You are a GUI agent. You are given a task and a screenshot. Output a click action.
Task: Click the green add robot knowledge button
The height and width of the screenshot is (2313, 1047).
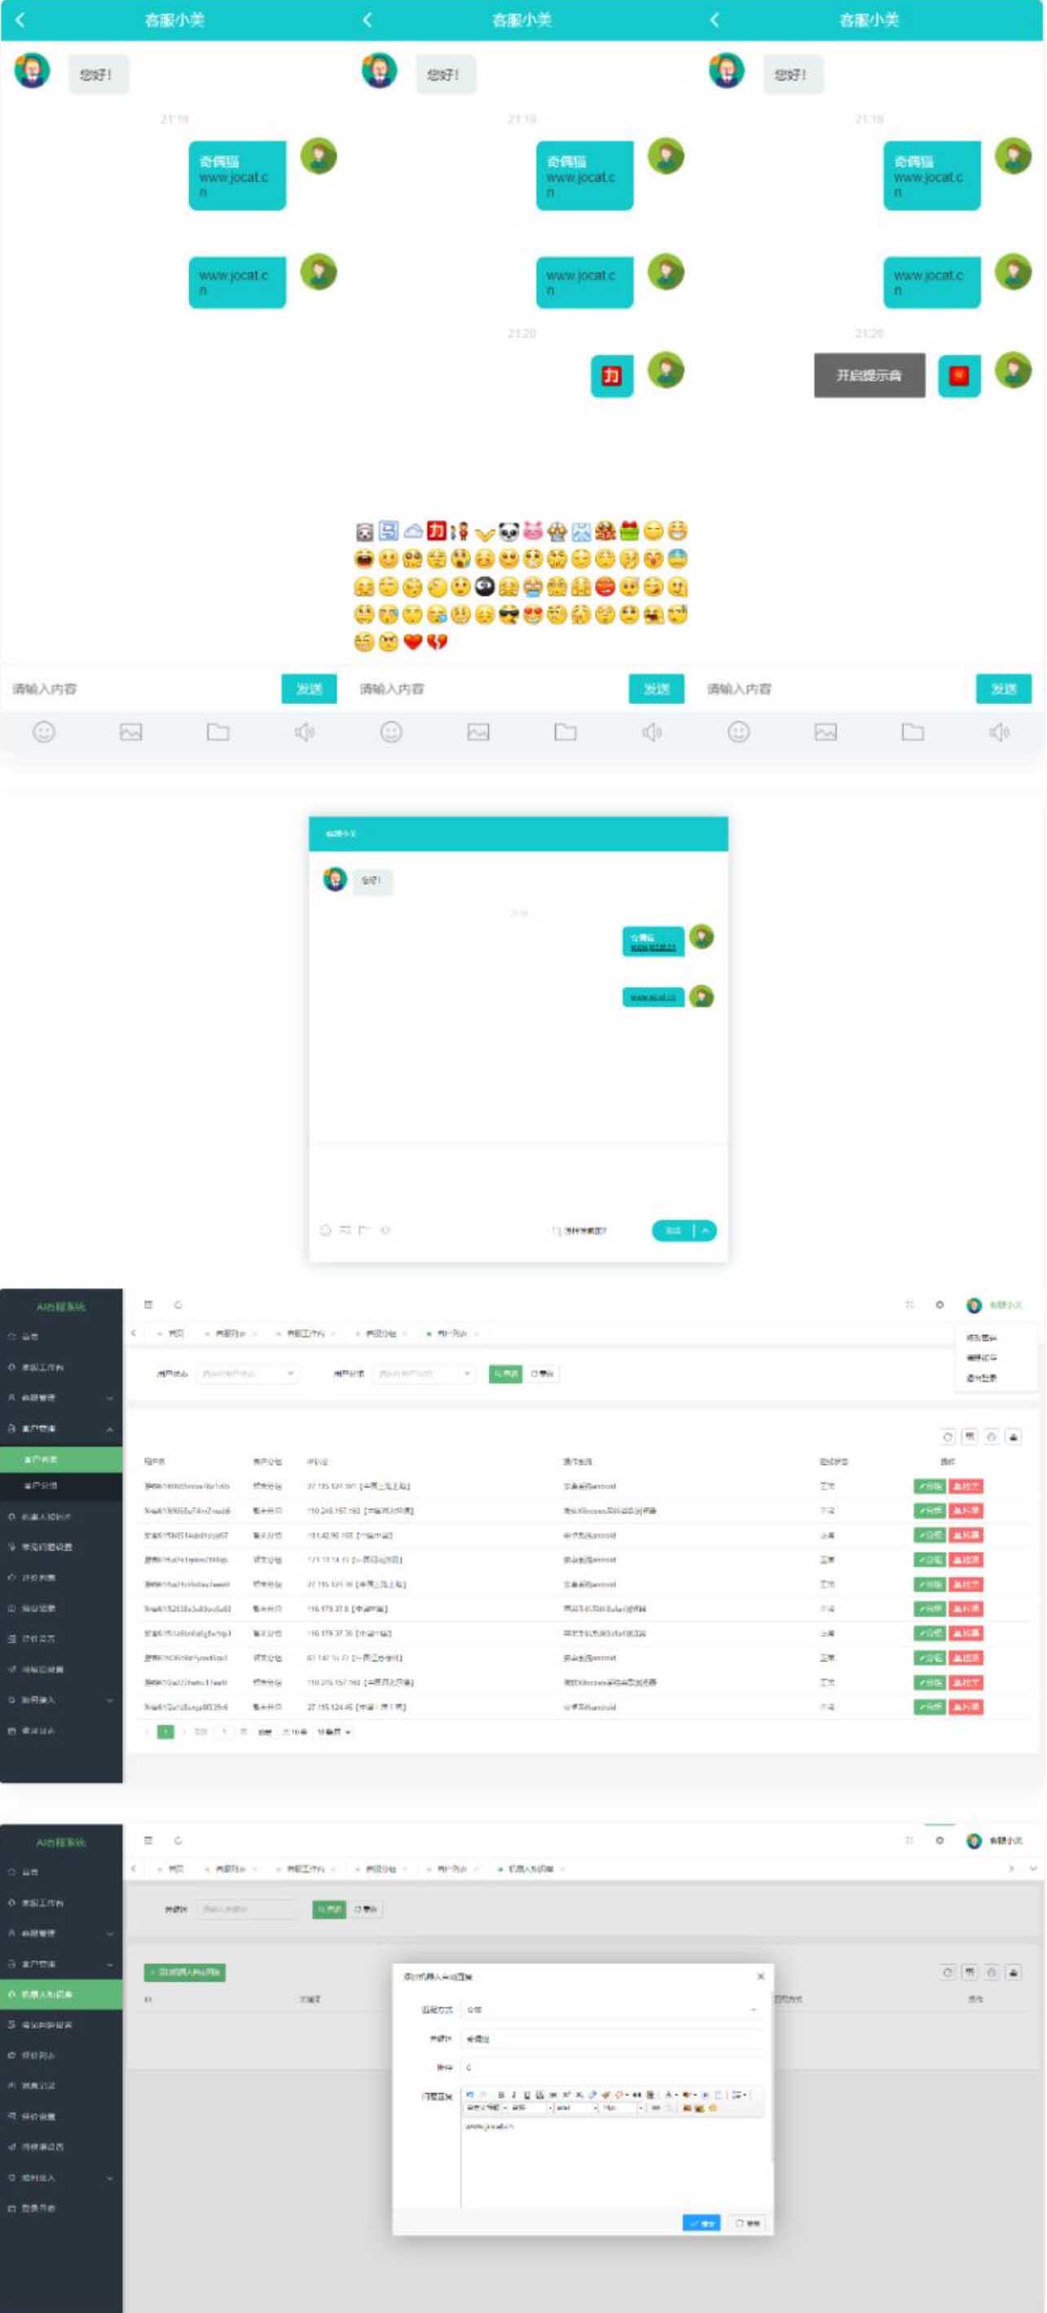click(185, 1972)
